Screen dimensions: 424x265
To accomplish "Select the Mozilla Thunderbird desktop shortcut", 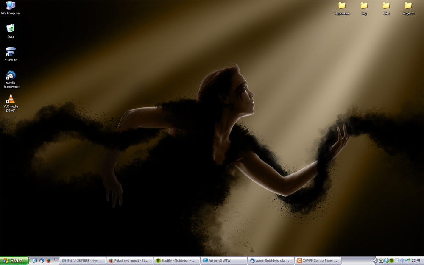I will [x=11, y=79].
